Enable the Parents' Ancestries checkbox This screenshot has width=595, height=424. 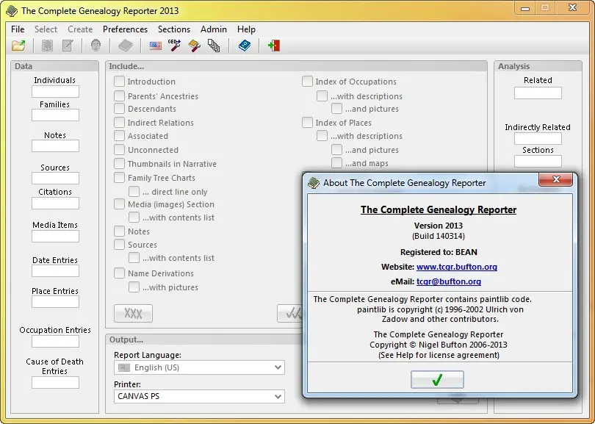pyautogui.click(x=119, y=96)
